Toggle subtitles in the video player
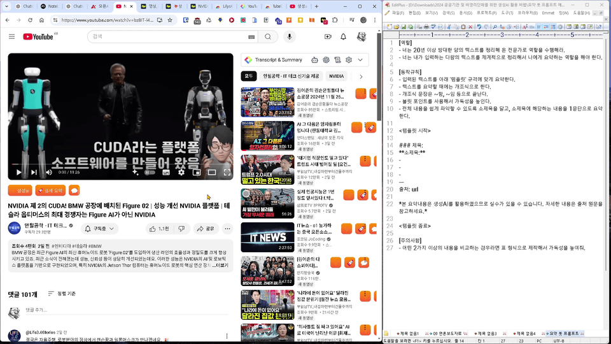Image resolution: width=611 pixels, height=344 pixels. click(166, 172)
